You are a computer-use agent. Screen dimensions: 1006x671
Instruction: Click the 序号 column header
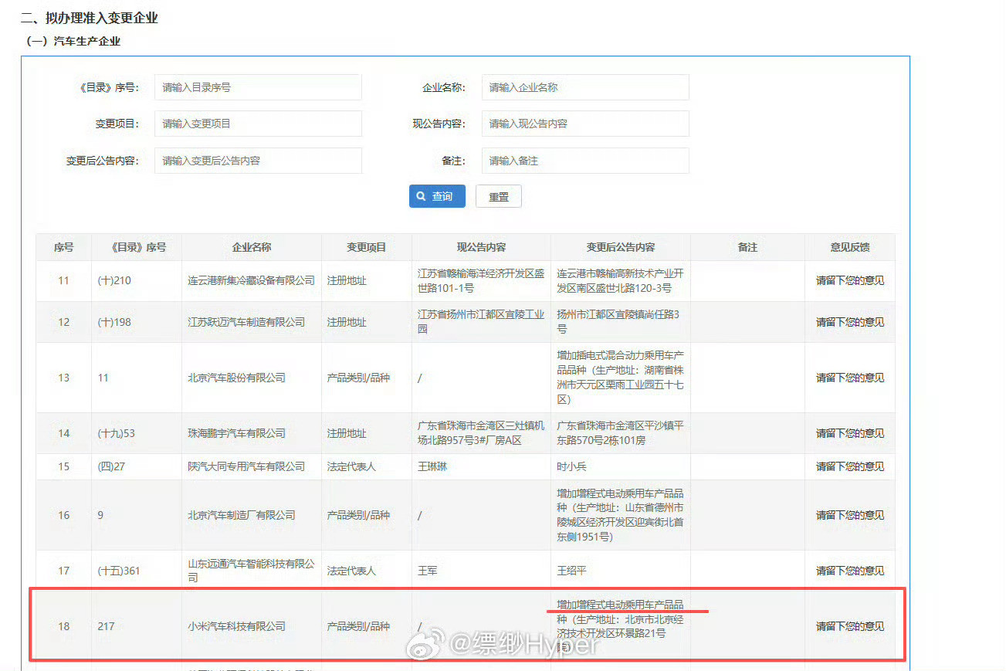(x=63, y=247)
